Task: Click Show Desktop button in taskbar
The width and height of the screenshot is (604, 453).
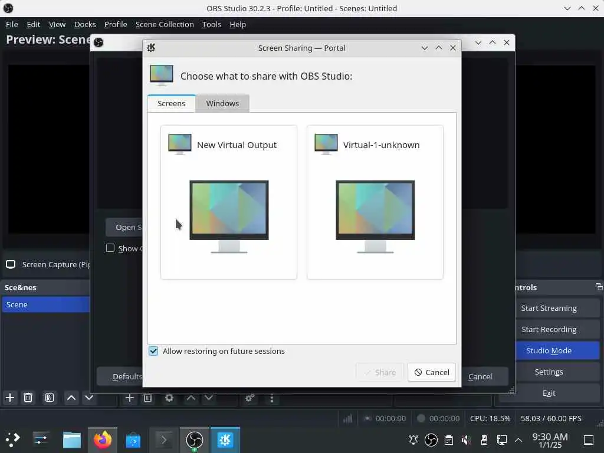Action: [x=589, y=439]
